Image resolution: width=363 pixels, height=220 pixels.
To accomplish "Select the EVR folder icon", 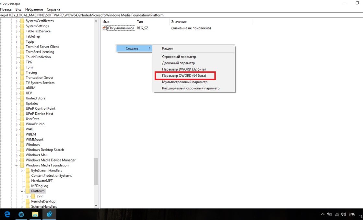I will (x=33, y=196).
